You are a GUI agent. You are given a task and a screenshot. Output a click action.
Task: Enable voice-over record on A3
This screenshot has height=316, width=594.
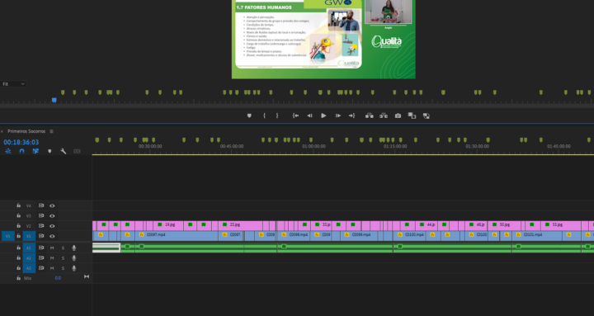tap(74, 268)
